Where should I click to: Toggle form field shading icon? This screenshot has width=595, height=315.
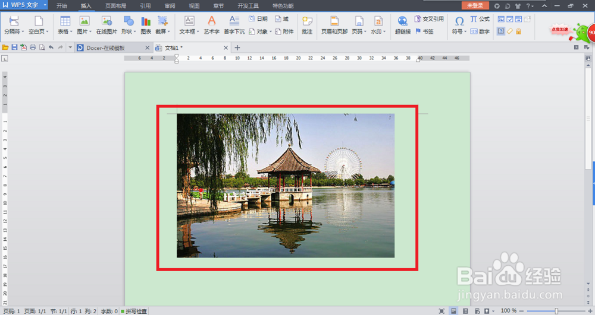click(x=501, y=31)
